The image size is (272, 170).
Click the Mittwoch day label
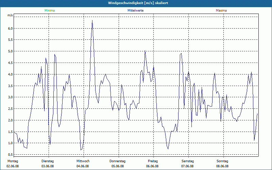83,161
